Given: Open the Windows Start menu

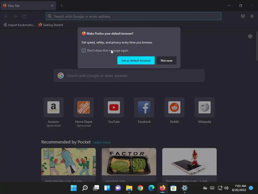Looking at the screenshot, I should click(x=74, y=188).
